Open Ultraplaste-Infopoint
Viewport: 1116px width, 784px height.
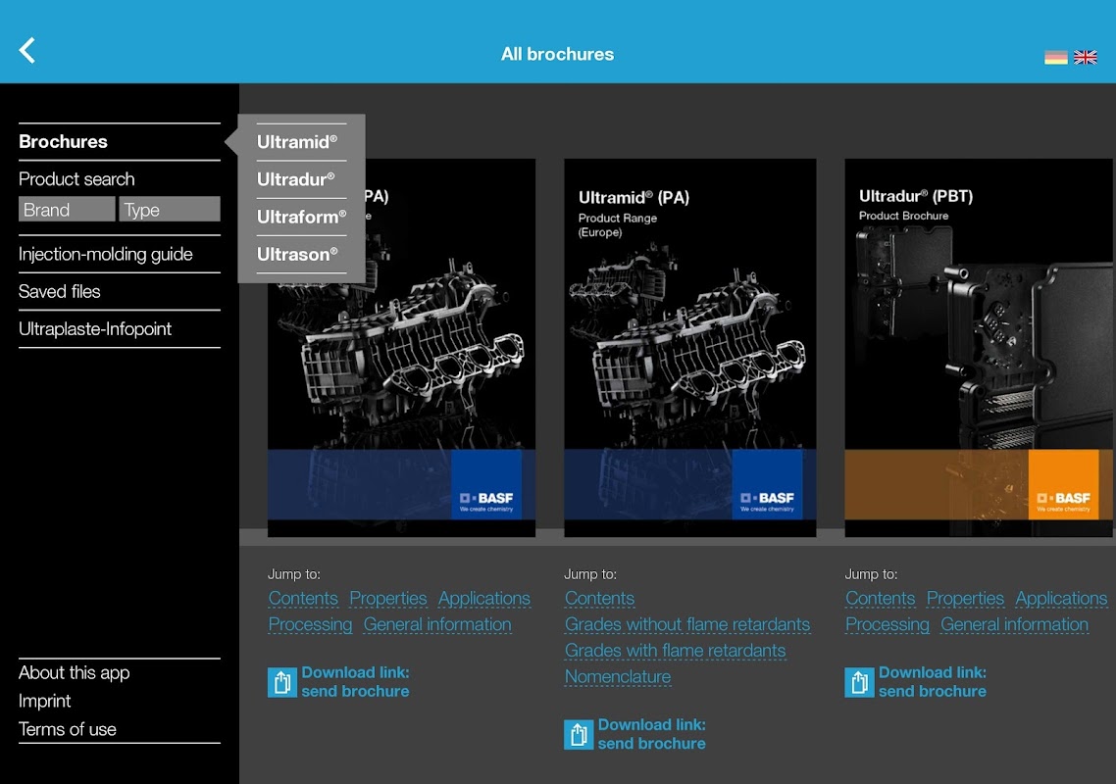(120, 328)
